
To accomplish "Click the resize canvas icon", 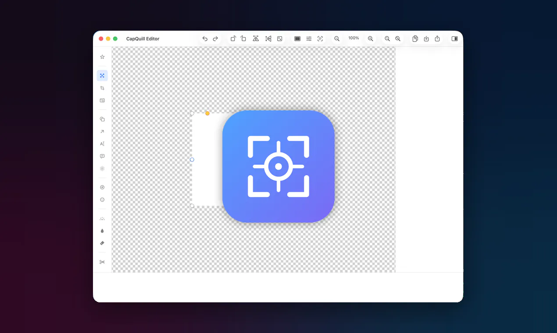I will (280, 39).
